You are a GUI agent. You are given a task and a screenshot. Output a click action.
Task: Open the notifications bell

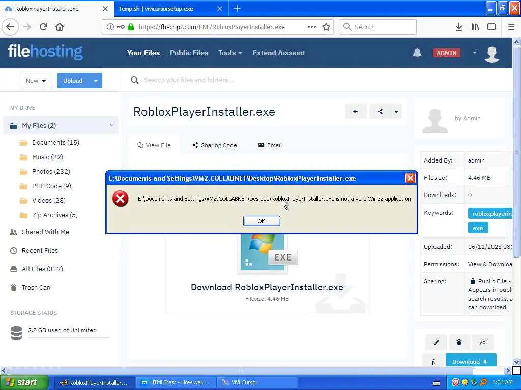[417, 53]
